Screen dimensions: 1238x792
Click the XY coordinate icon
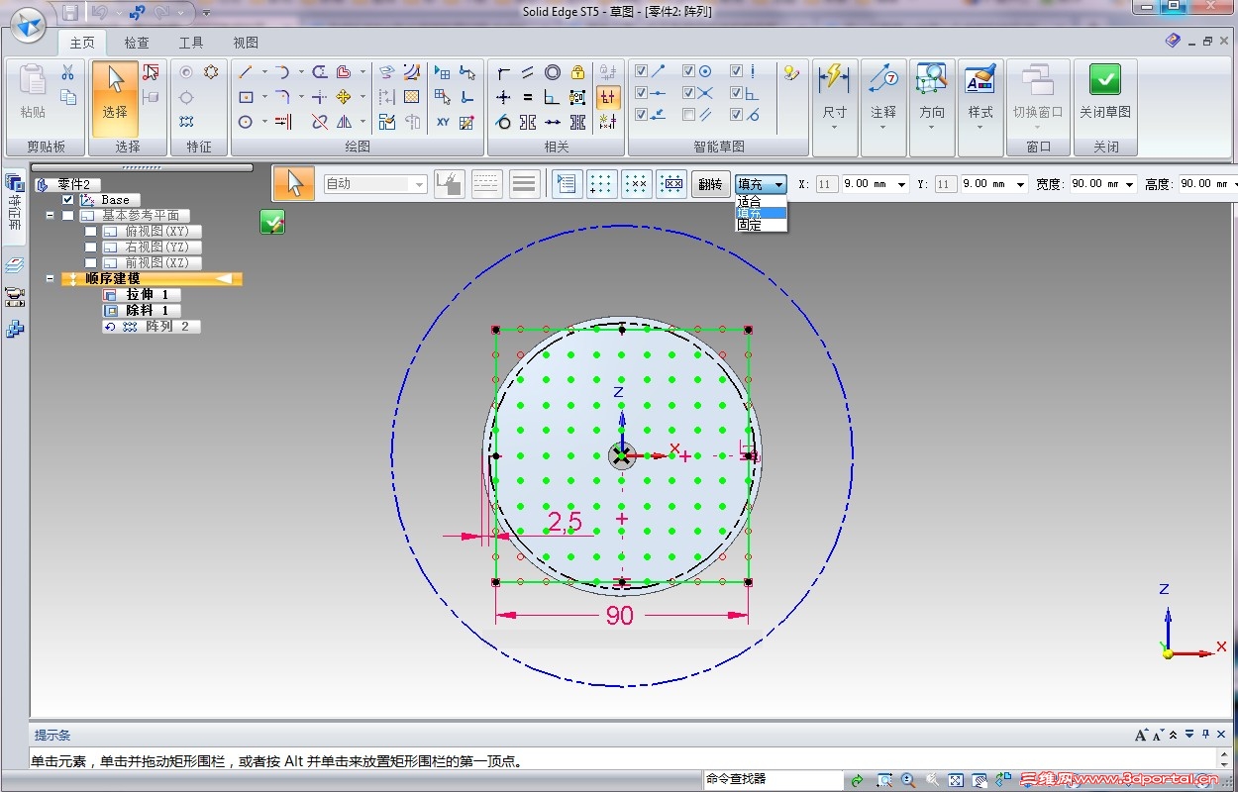[443, 122]
